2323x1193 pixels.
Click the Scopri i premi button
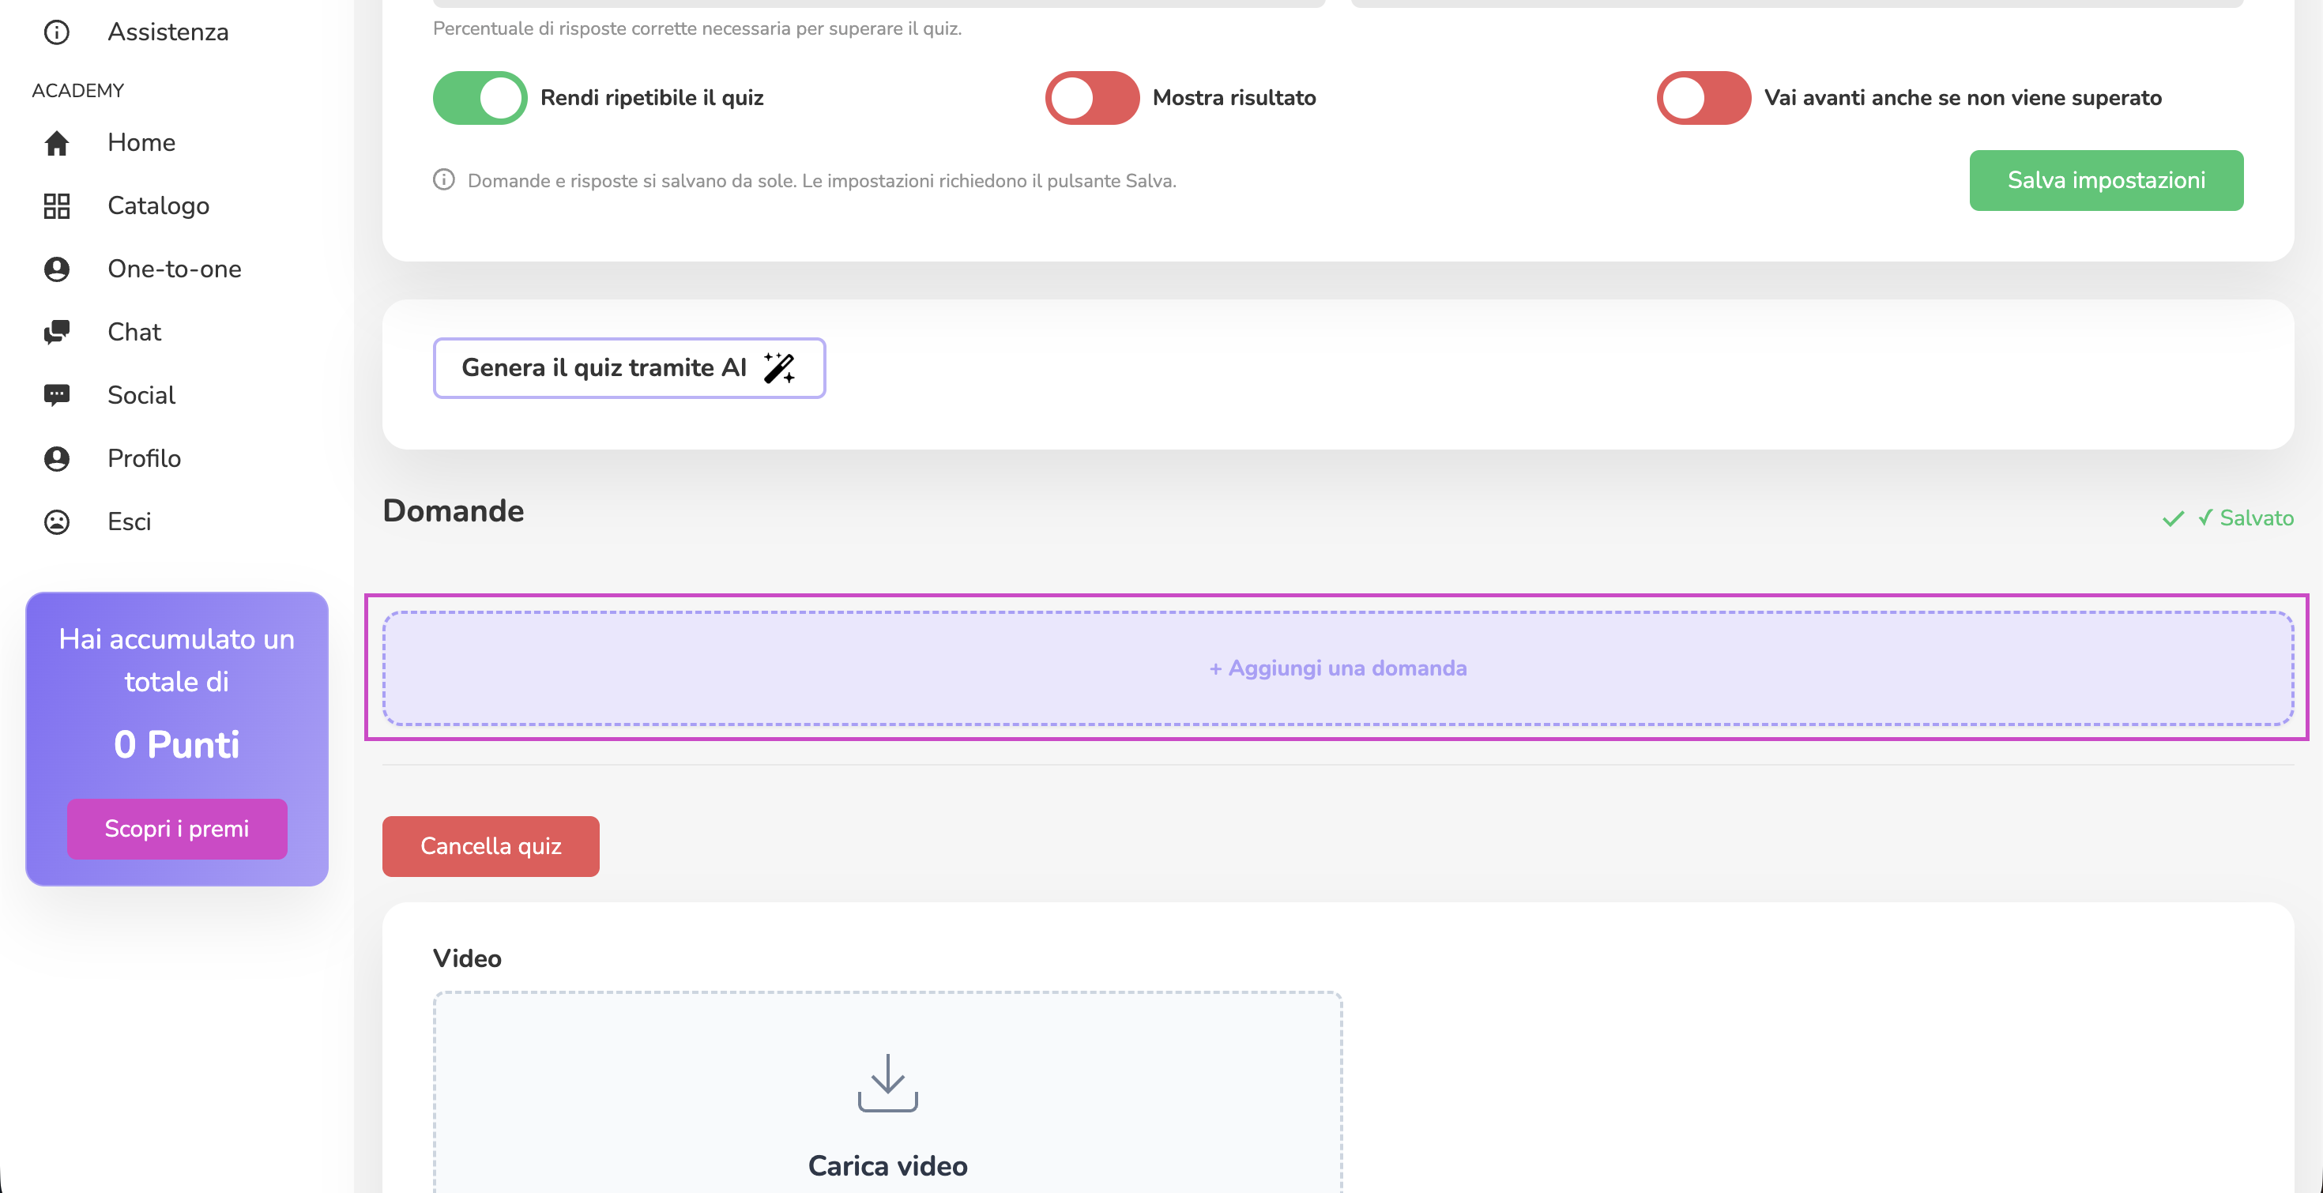177,829
